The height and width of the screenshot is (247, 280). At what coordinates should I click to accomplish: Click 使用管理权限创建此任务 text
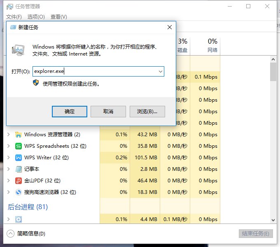coord(71,84)
